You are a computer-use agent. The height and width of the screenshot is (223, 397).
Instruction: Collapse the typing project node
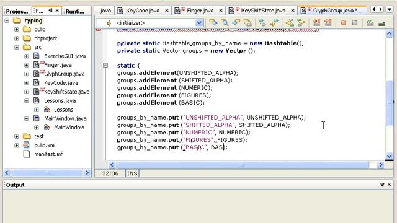[7, 20]
